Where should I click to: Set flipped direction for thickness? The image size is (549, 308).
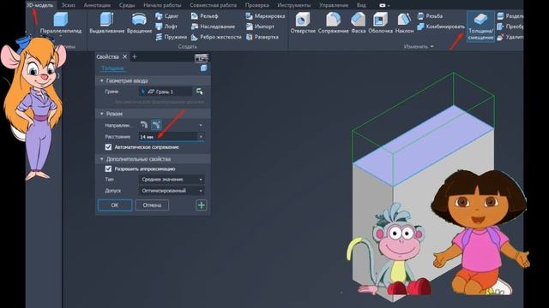pos(156,125)
